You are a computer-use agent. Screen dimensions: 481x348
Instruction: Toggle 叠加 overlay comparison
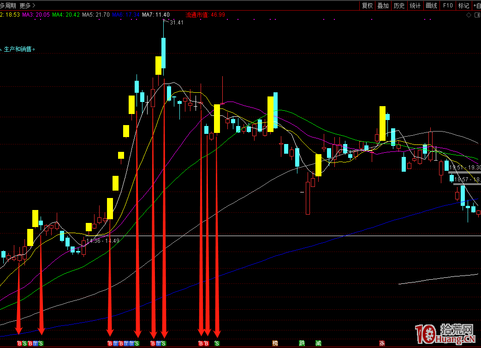[383, 6]
